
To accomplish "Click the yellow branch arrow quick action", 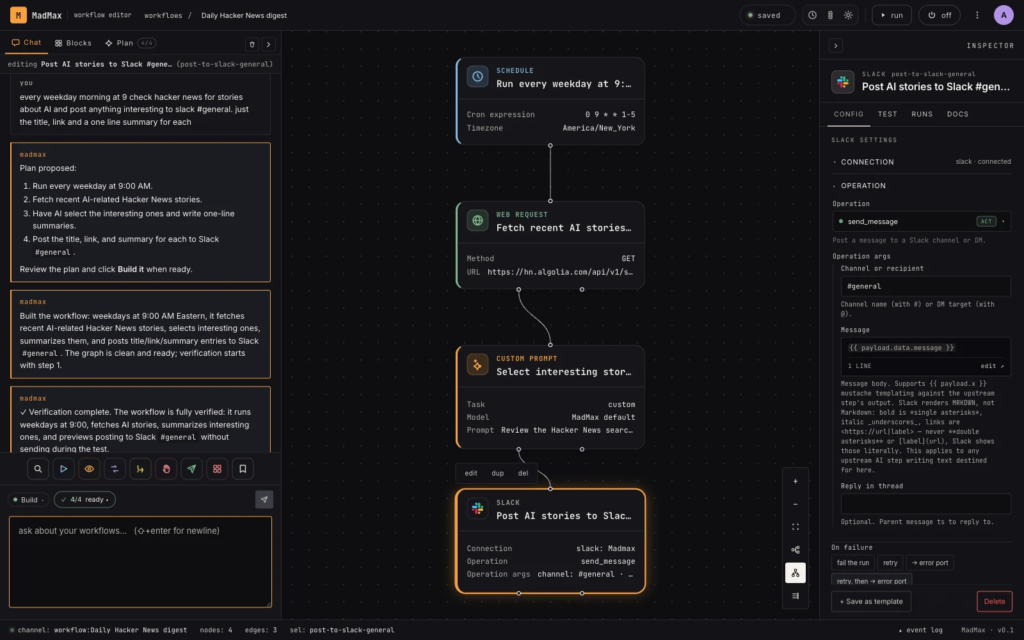I will pyautogui.click(x=140, y=469).
